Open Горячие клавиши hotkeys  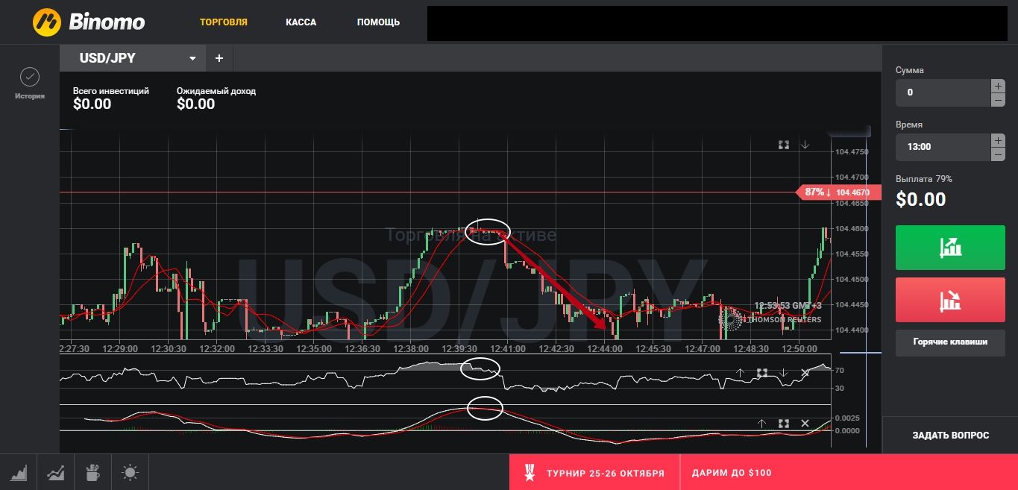pos(950,342)
